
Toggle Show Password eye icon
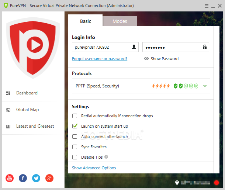[x=146, y=59]
